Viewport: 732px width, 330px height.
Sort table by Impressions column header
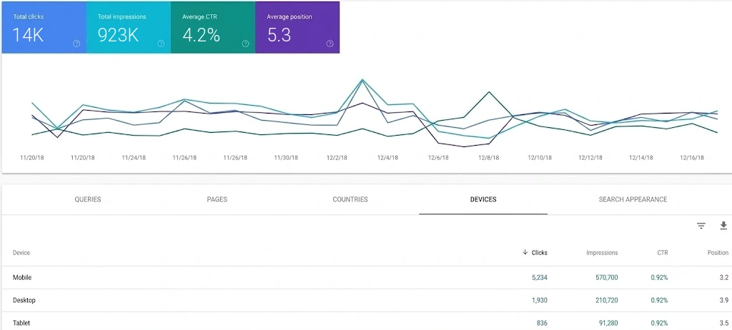point(602,253)
